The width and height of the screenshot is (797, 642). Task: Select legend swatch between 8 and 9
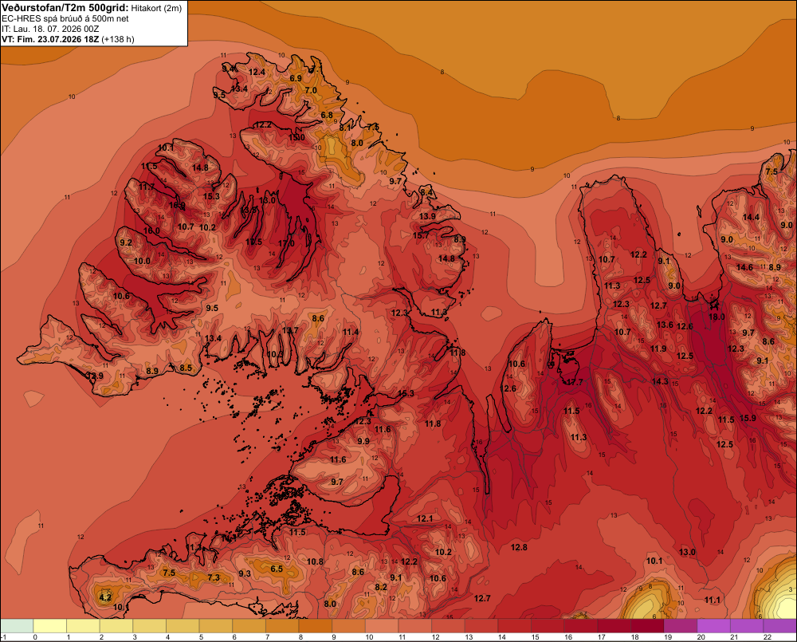click(316, 626)
